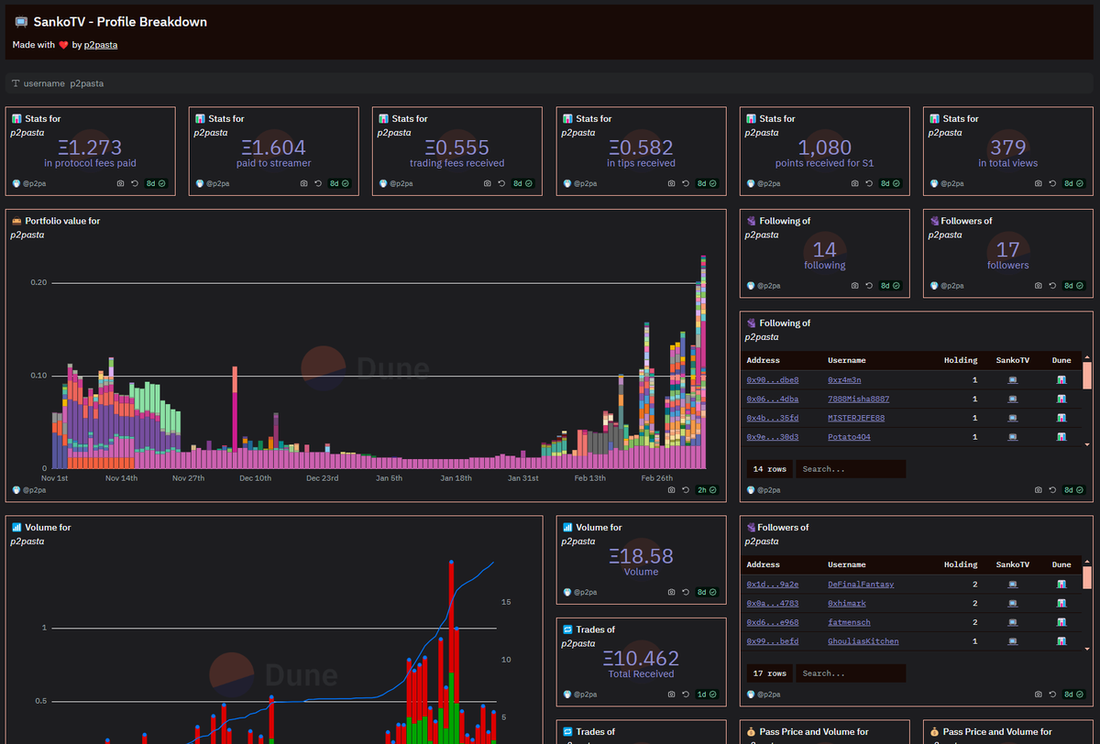Click Search box in Following table

click(851, 469)
